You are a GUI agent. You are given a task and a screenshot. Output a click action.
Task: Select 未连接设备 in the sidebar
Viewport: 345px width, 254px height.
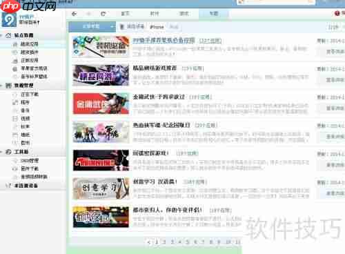pyautogui.click(x=26, y=186)
